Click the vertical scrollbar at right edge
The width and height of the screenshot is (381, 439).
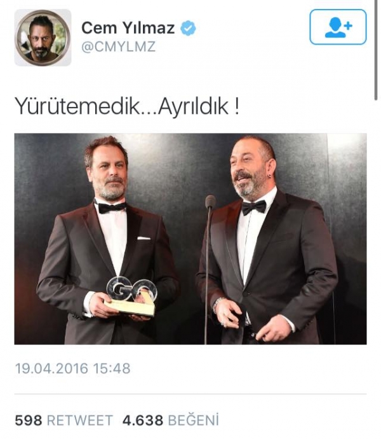(376, 50)
